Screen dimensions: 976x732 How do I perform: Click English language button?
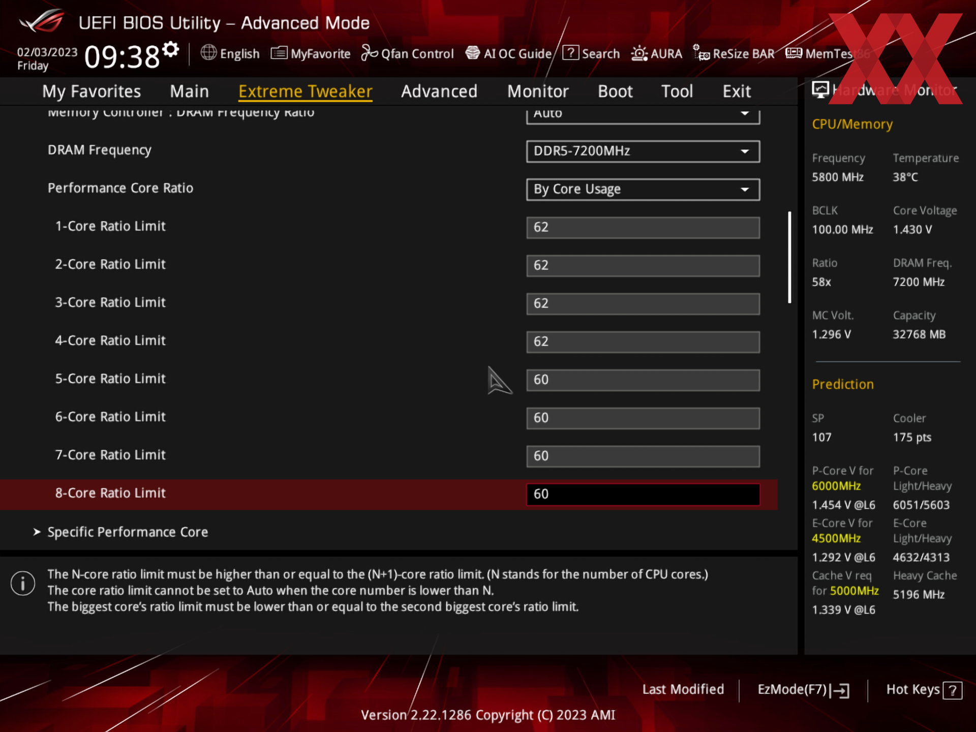(x=230, y=53)
